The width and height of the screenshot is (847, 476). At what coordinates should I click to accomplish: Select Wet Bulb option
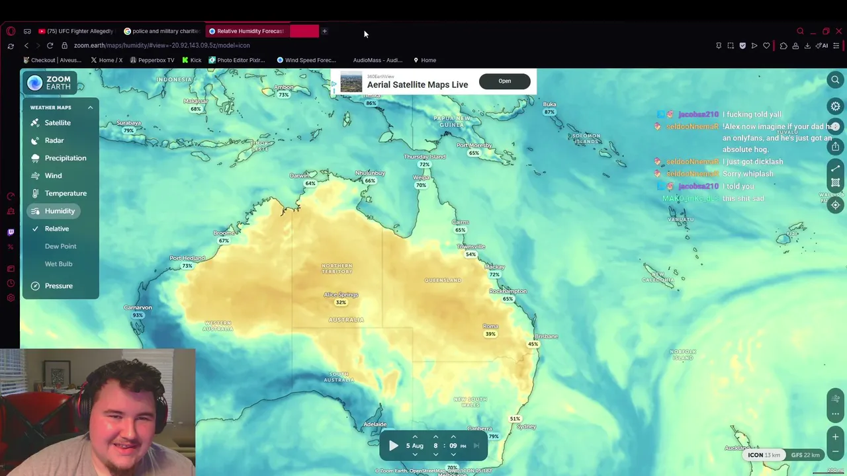tap(58, 264)
